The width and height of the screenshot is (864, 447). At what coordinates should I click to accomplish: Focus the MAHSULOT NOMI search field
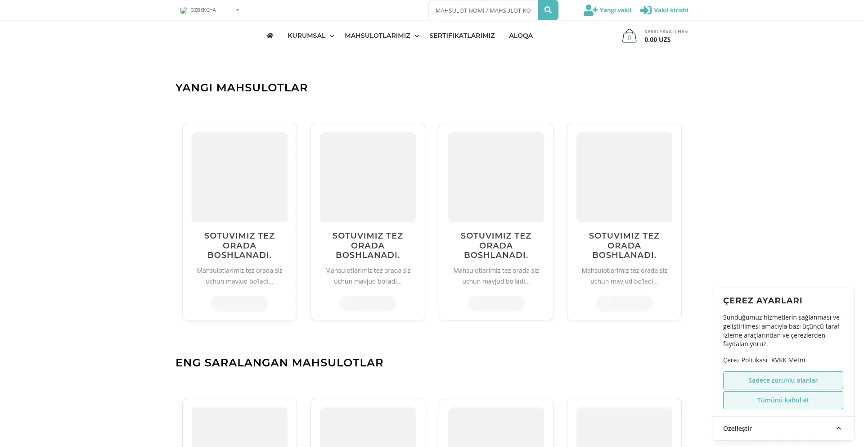483,10
